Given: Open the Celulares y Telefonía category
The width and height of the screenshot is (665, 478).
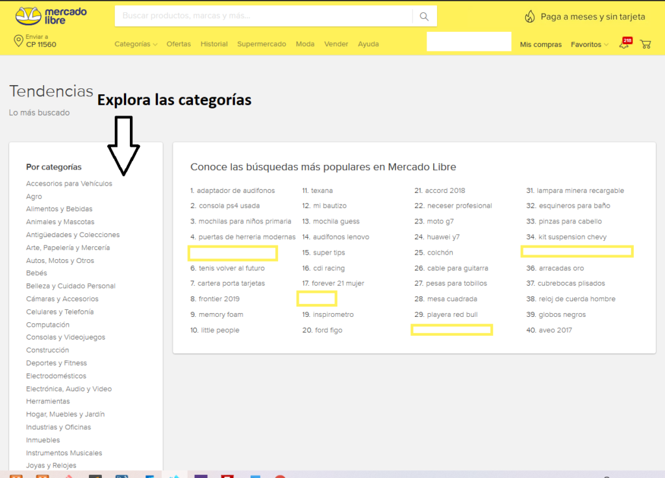Looking at the screenshot, I should [60, 312].
